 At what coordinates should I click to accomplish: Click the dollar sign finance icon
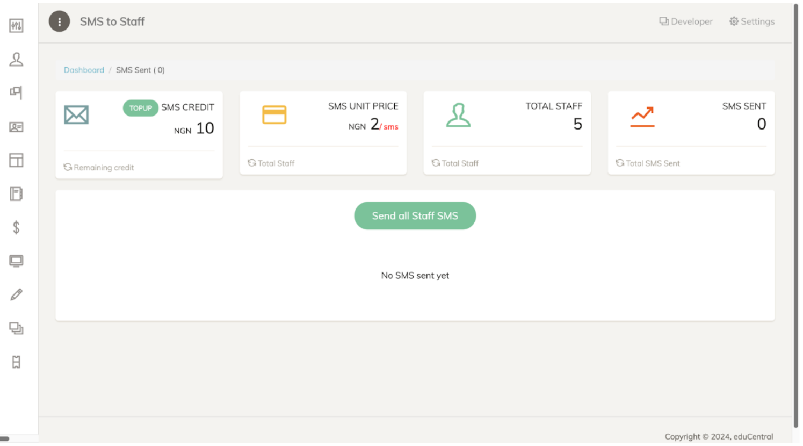pyautogui.click(x=16, y=227)
